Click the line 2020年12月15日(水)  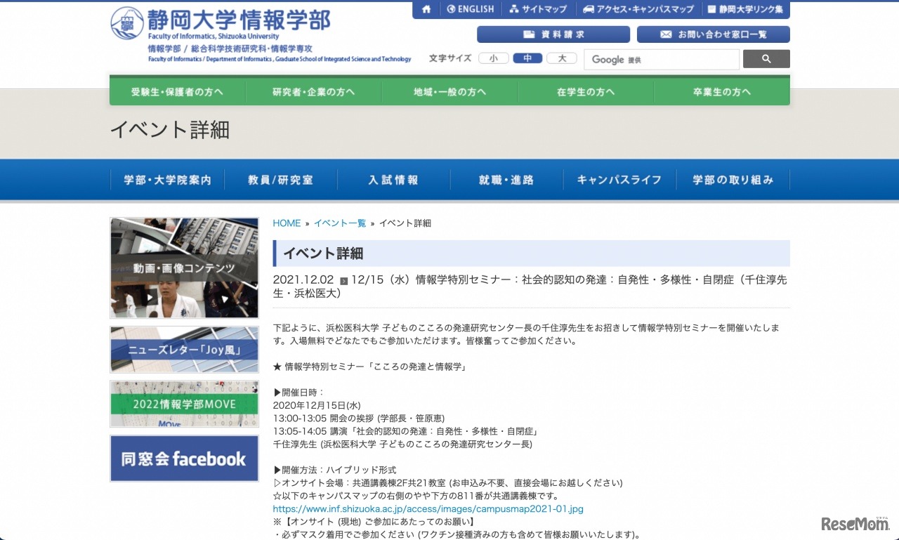(x=317, y=405)
